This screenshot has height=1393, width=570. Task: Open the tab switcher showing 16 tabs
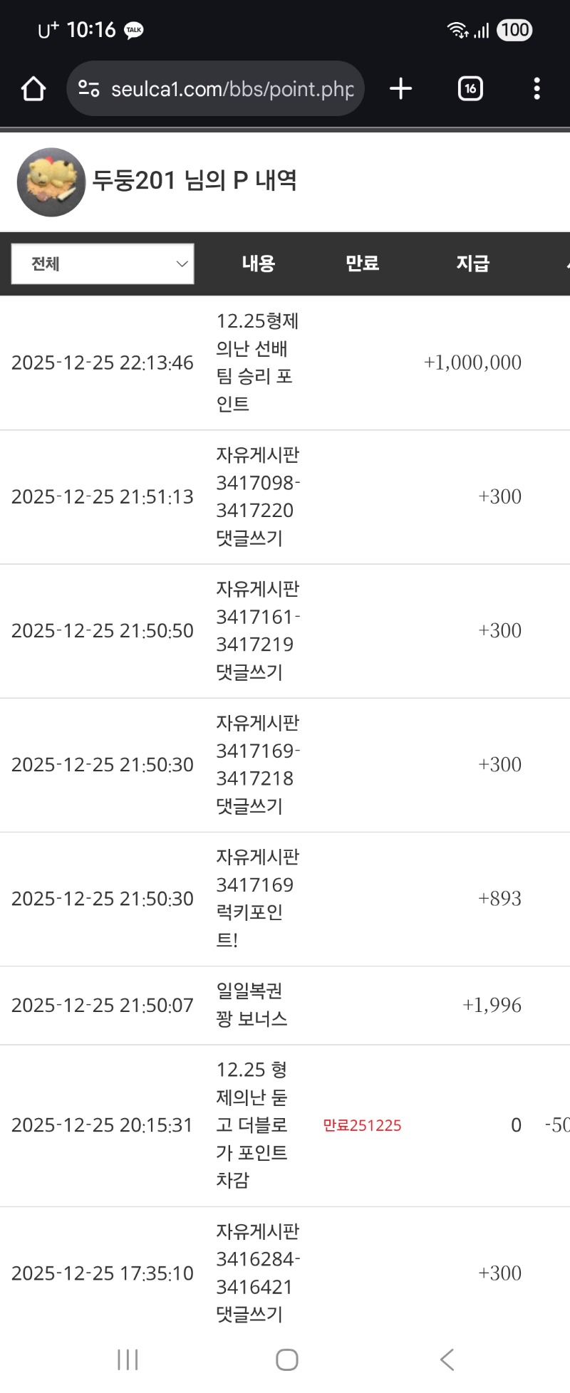(x=470, y=89)
